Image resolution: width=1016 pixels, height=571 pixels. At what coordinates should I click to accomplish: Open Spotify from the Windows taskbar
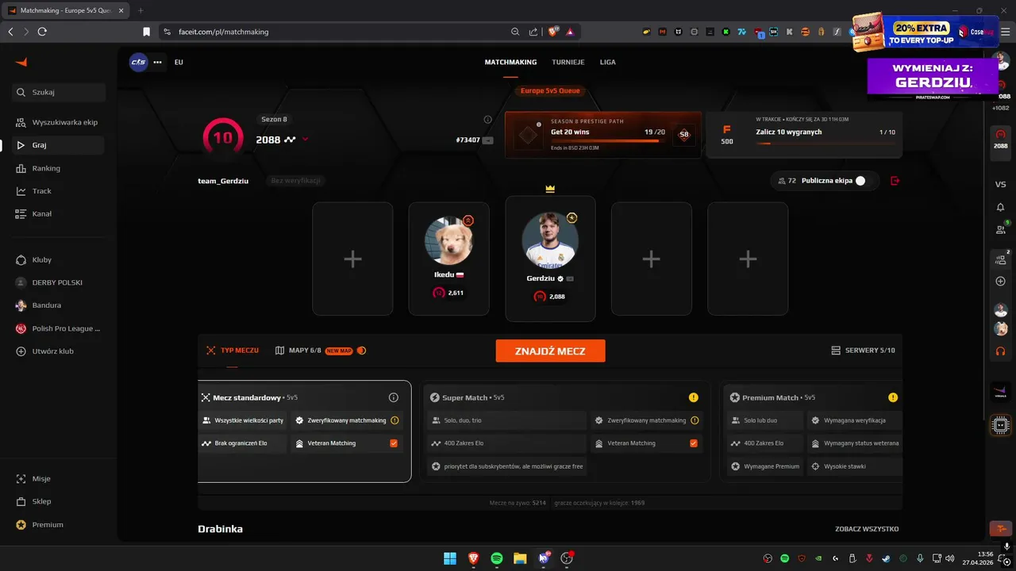pos(497,558)
